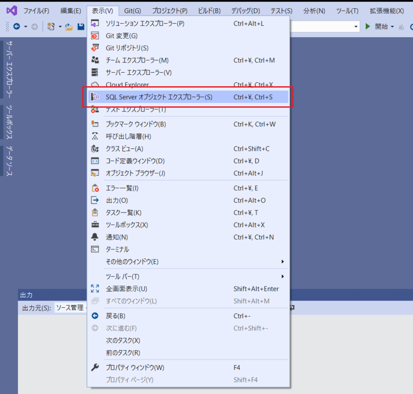Click the 戻る blue back arrow icon

pyautogui.click(x=95, y=316)
